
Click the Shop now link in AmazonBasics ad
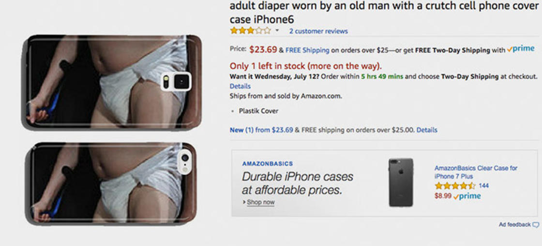tap(260, 202)
